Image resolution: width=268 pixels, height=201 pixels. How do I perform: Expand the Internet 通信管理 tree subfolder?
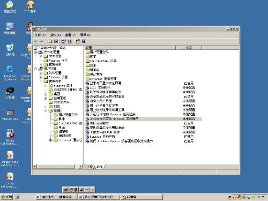pos(51,140)
